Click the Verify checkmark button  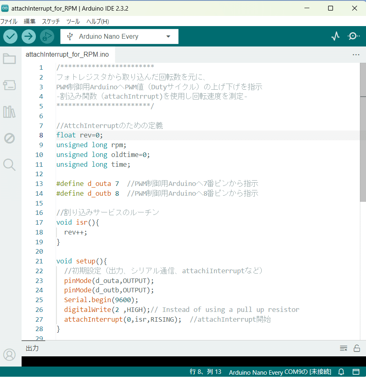point(11,37)
